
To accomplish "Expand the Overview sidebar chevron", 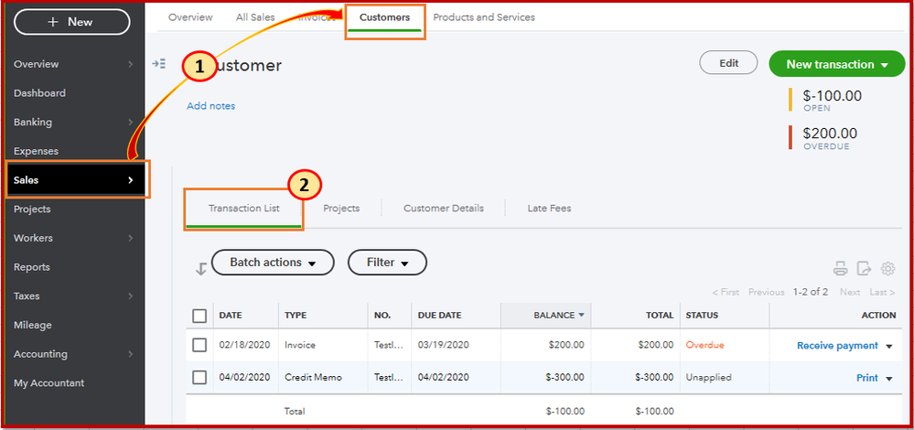I will coord(131,64).
